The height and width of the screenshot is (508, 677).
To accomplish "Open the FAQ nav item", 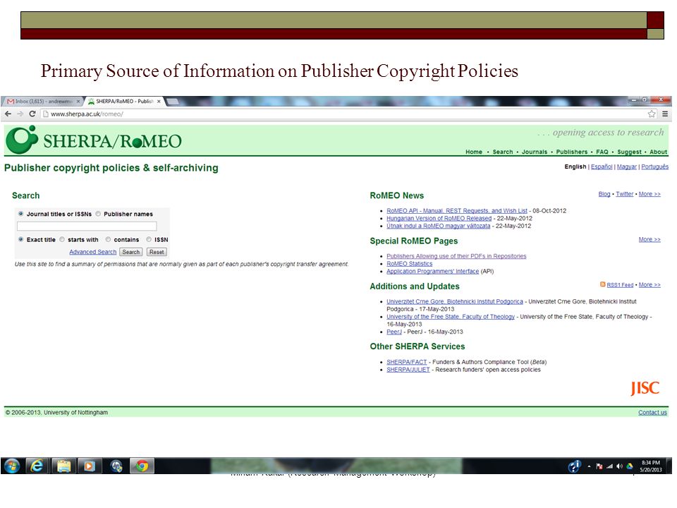I will [x=602, y=152].
